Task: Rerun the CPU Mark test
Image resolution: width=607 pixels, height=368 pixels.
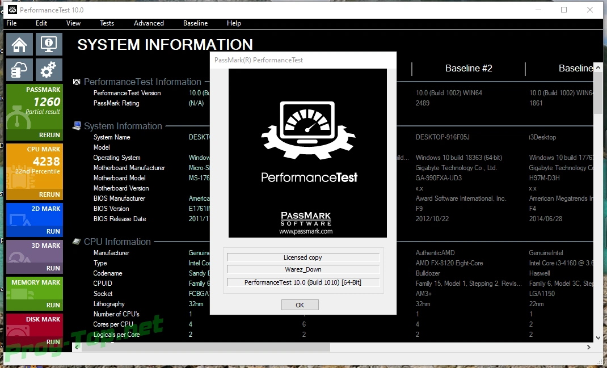Action: [x=49, y=194]
